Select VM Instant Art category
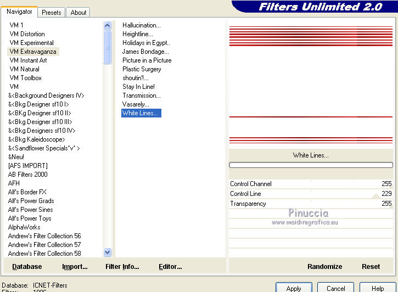 pyautogui.click(x=28, y=60)
